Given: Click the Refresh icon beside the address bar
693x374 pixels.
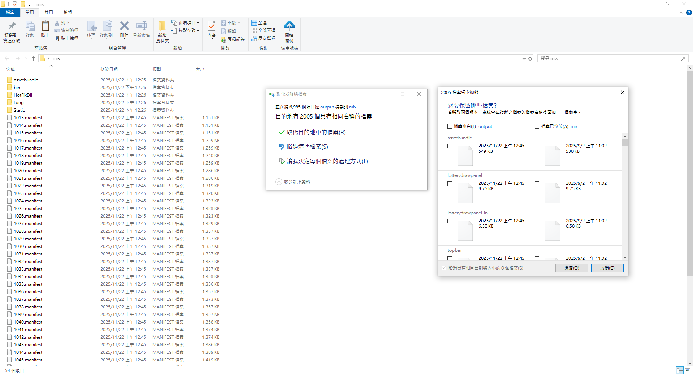Looking at the screenshot, I should point(530,58).
